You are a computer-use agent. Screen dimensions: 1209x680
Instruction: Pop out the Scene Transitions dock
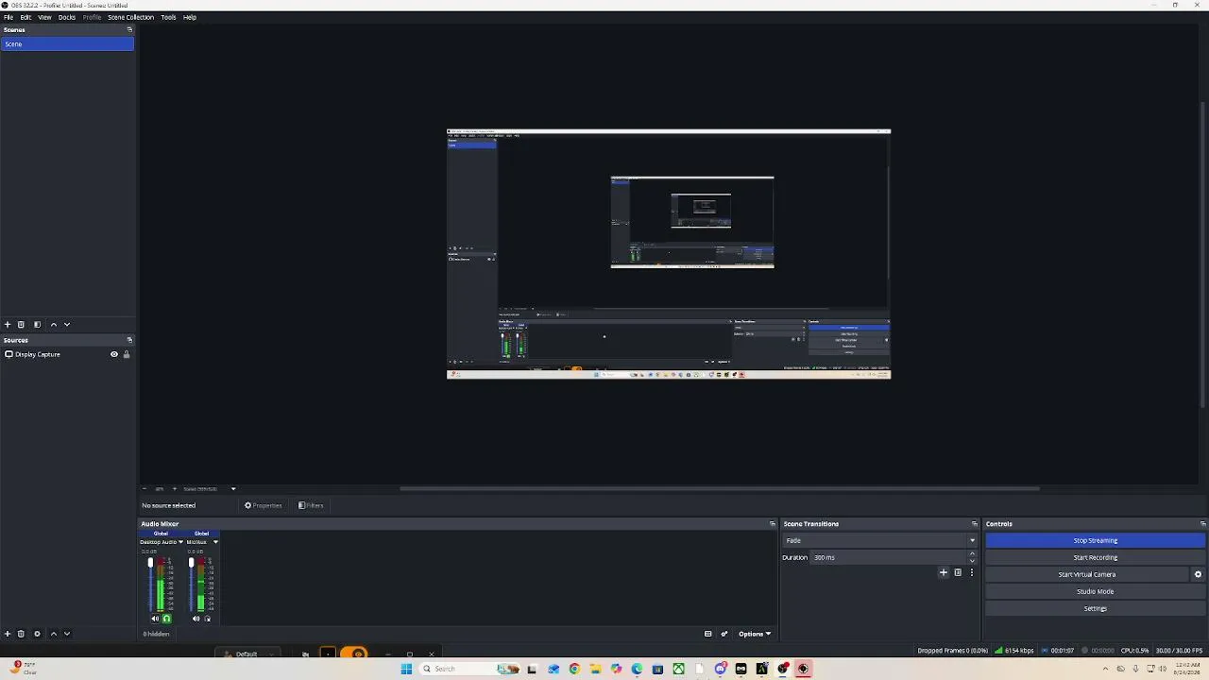click(x=974, y=524)
